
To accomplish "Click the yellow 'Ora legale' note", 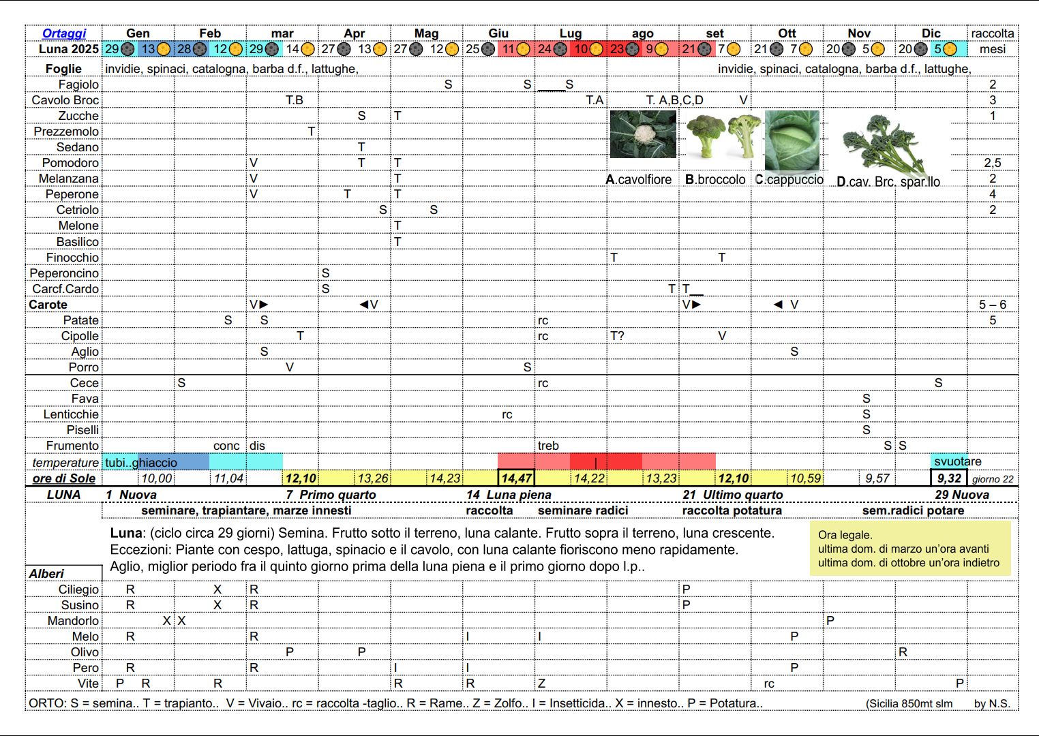I will pyautogui.click(x=910, y=549).
